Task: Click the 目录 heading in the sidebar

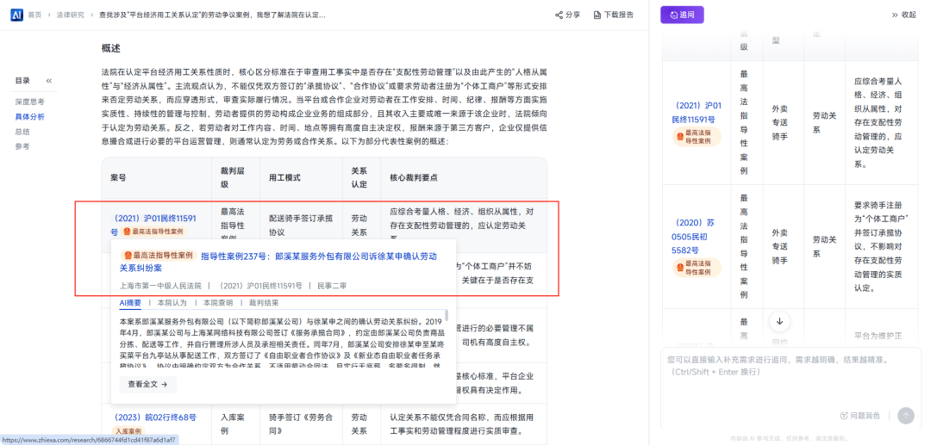Action: click(22, 81)
